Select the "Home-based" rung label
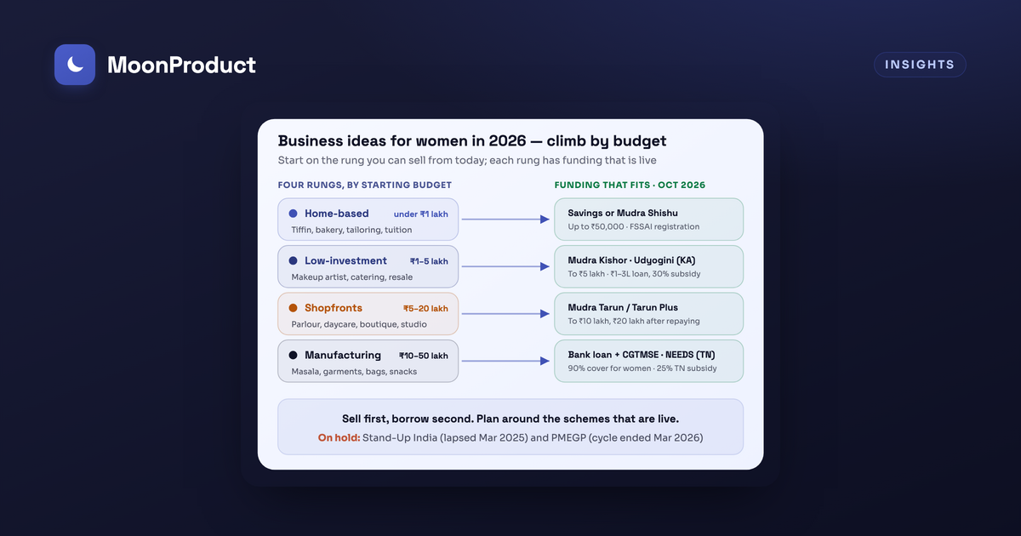1021x536 pixels. [336, 214]
